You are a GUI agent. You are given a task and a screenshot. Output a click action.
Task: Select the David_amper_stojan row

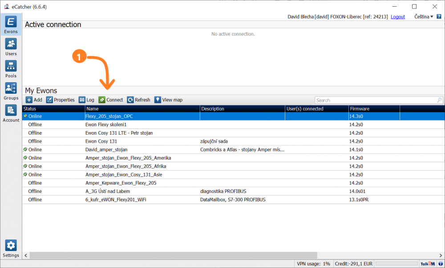(233, 150)
